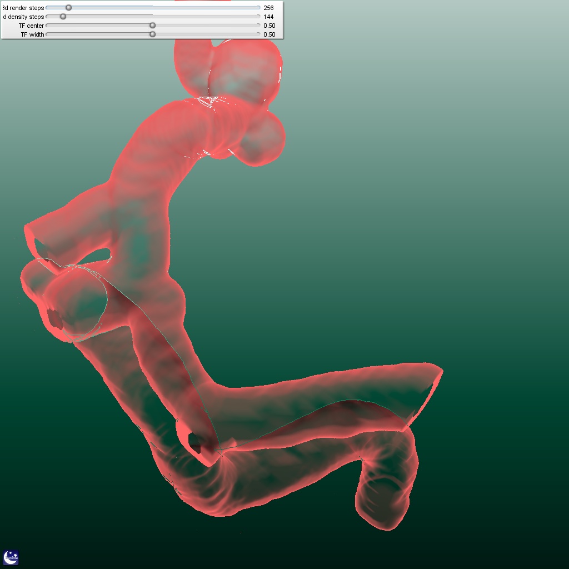Grab the TF center slider knob

pos(153,26)
